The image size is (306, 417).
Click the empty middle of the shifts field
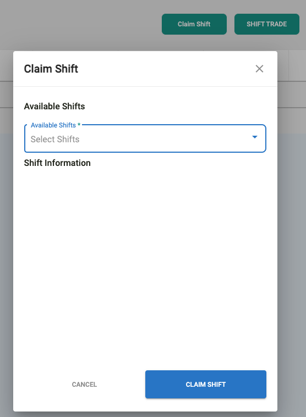coord(165,139)
